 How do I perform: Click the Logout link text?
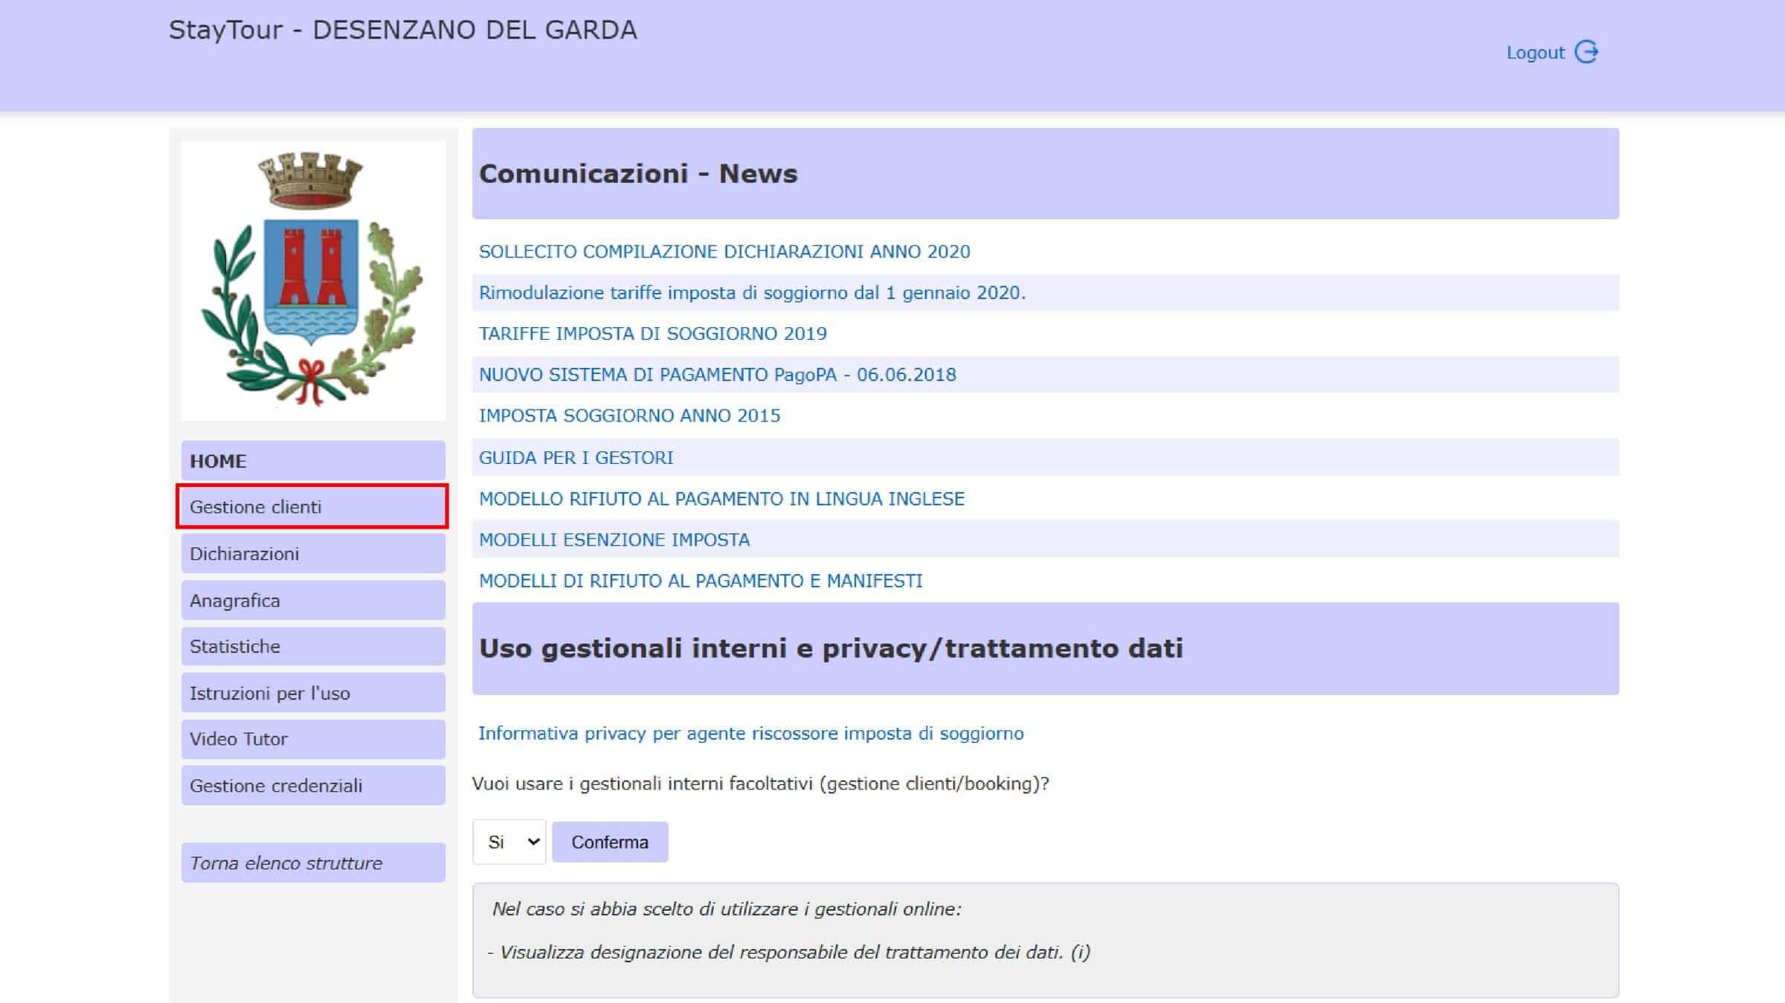(1535, 53)
